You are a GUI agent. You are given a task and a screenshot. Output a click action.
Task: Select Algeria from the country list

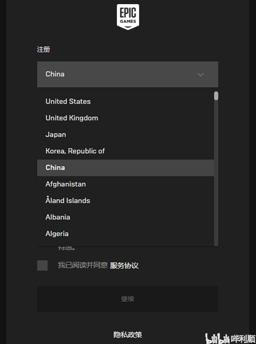point(125,234)
